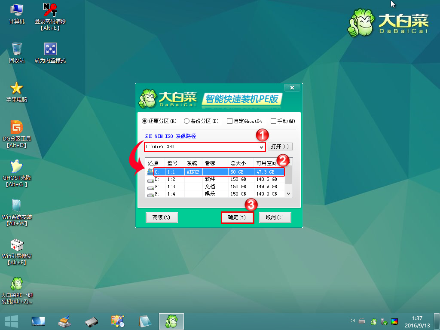
Task: Click the Windows Start button on taskbar
Action: point(11,321)
